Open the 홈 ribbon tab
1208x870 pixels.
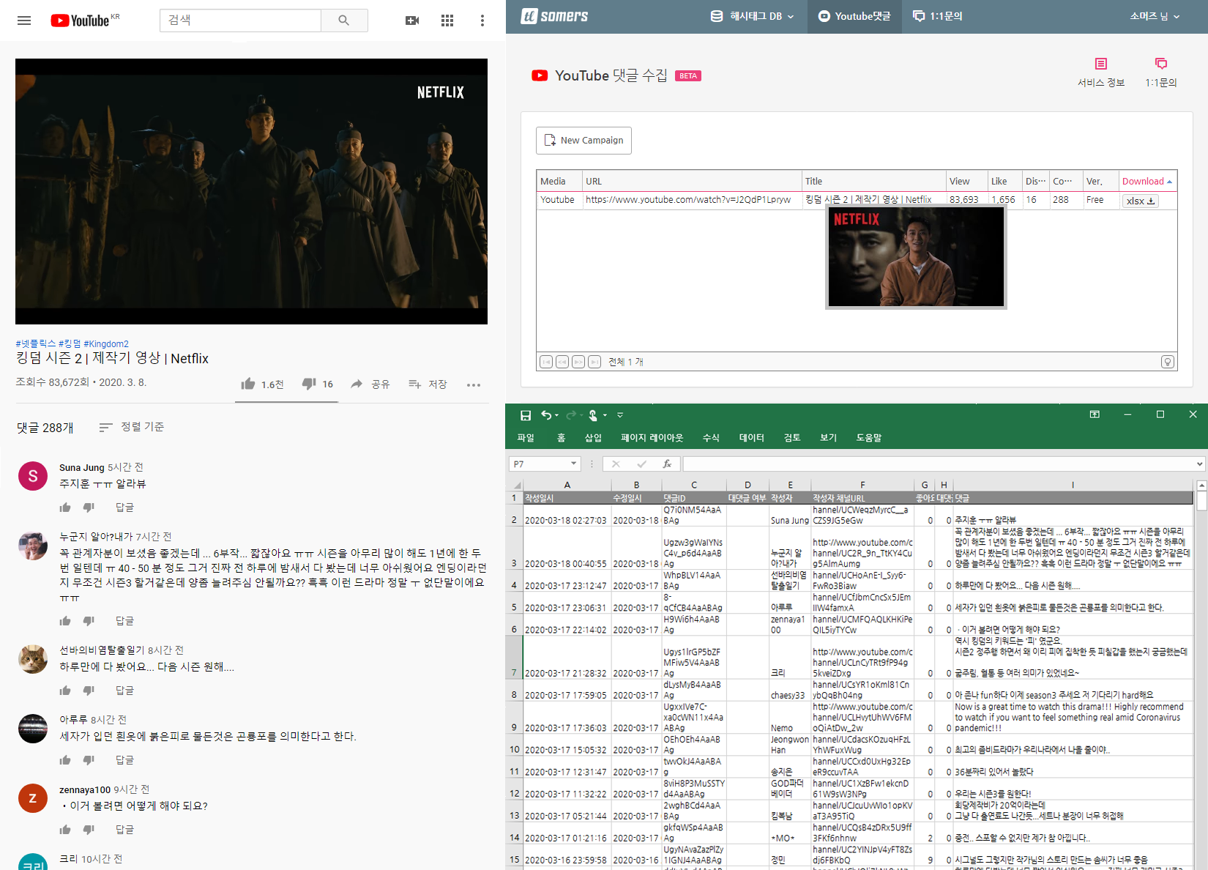point(561,437)
